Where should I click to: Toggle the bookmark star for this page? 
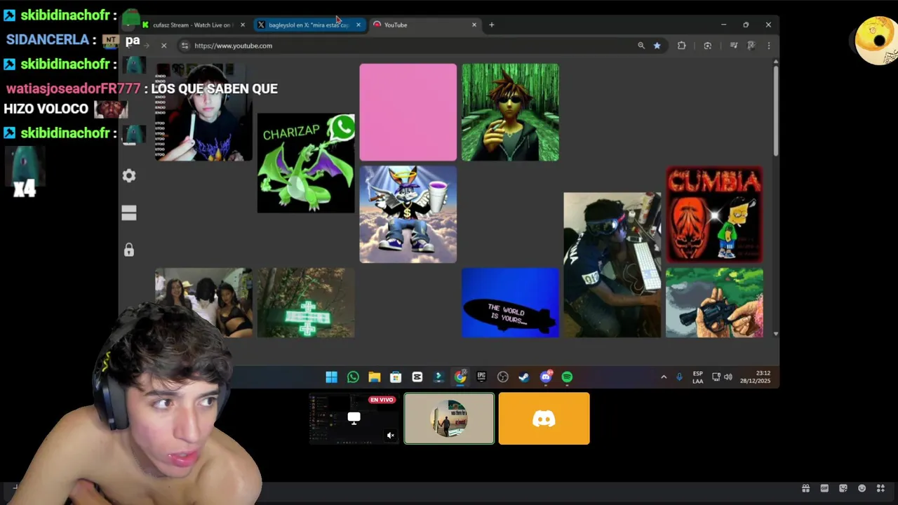[x=657, y=46]
